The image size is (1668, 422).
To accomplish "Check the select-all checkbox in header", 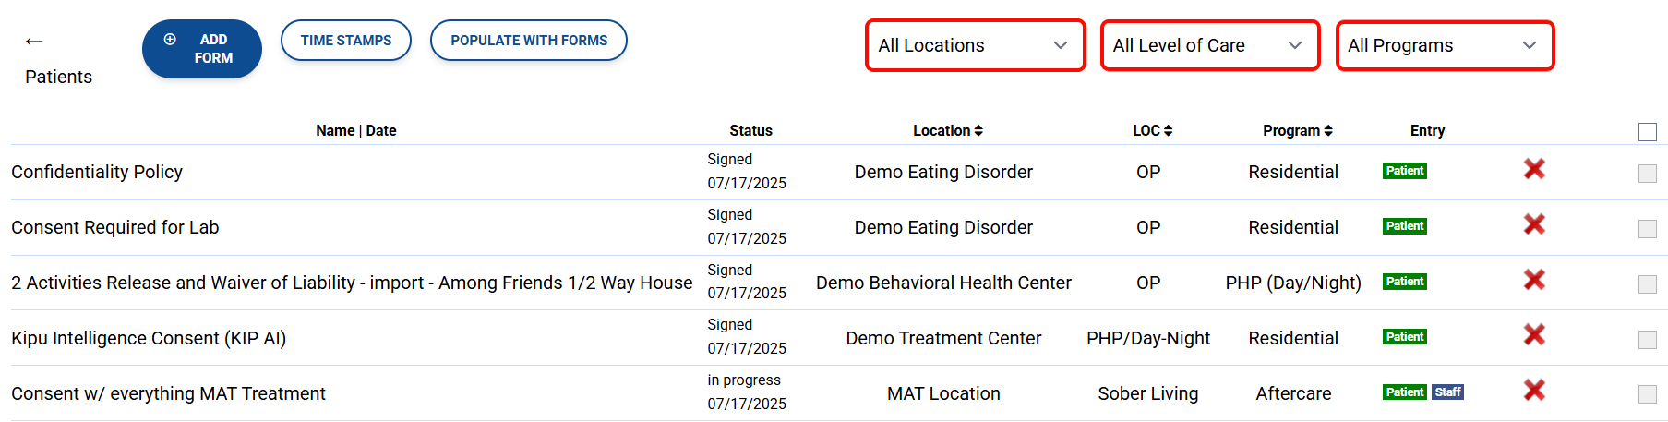I will tap(1648, 132).
